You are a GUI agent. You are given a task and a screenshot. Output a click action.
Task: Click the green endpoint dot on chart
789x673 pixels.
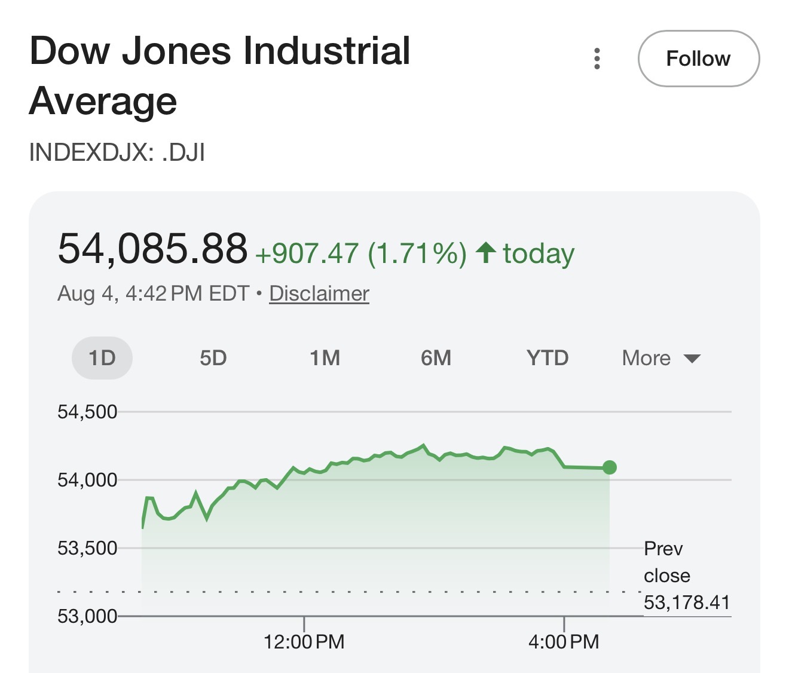609,467
